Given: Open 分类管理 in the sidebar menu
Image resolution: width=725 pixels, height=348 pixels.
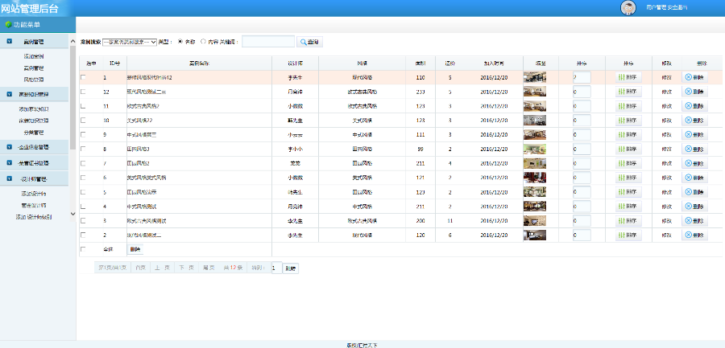Looking at the screenshot, I should pyautogui.click(x=34, y=133).
